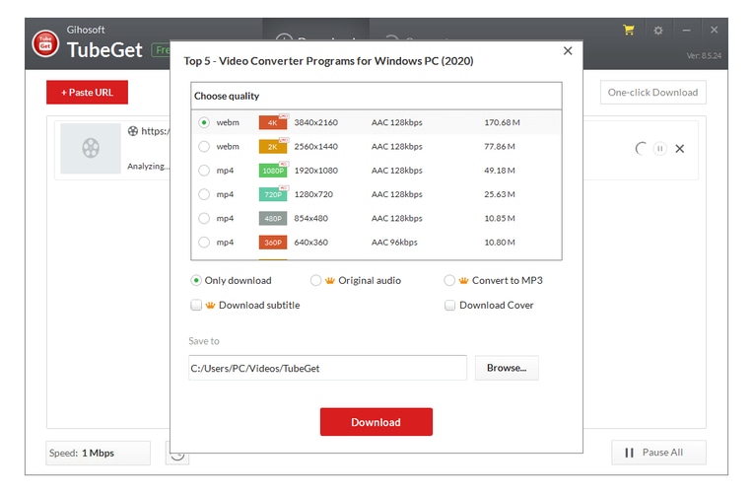Viewport: 753px width, 493px height.
Task: Click the Browse... button
Action: point(507,369)
